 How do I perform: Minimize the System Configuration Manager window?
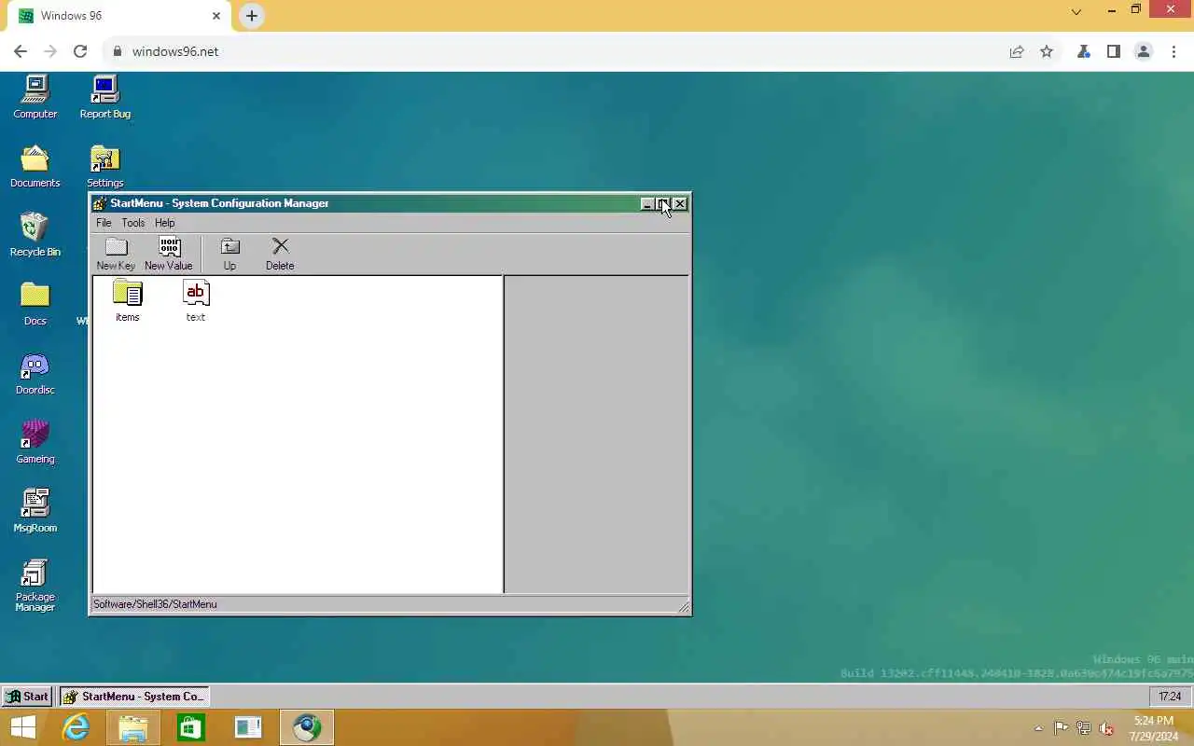point(647,203)
